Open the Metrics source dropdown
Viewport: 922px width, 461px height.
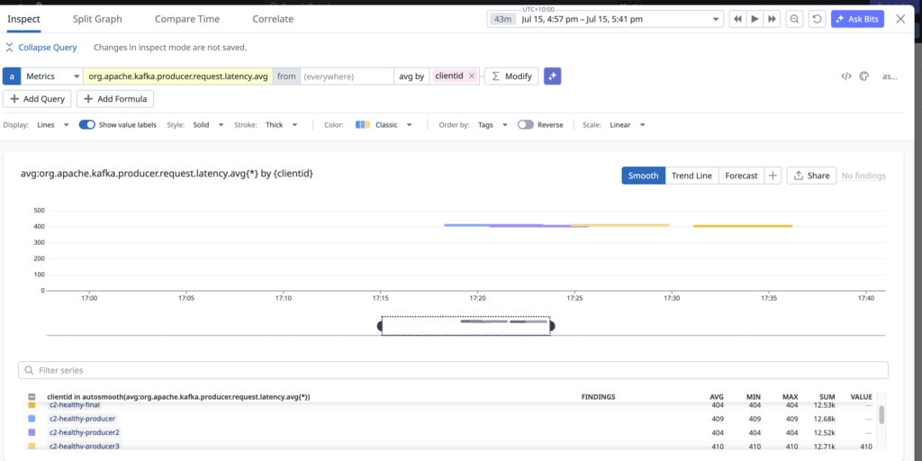pos(52,76)
